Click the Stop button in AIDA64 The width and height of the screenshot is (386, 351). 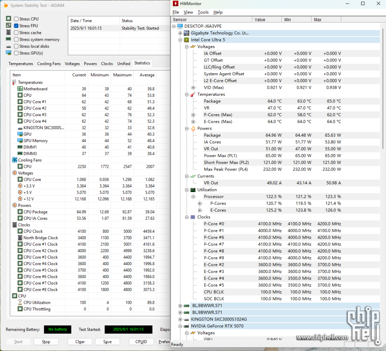pos(46,342)
